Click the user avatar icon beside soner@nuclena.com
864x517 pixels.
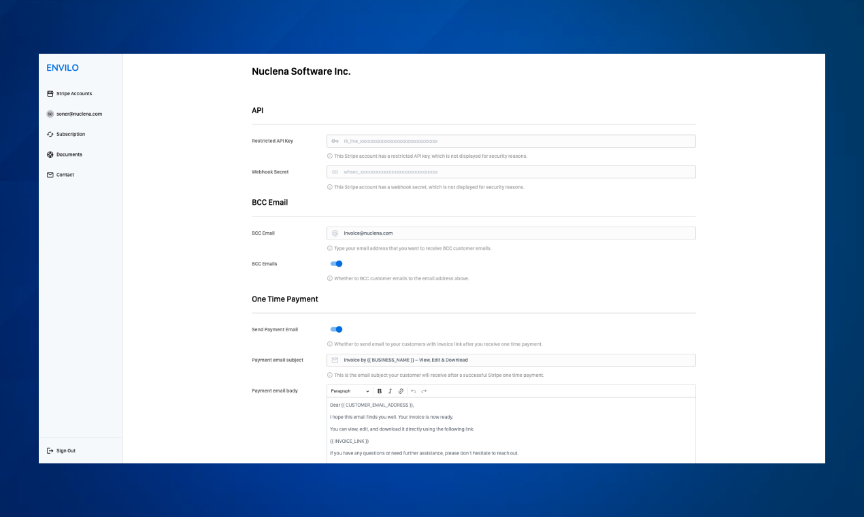pyautogui.click(x=50, y=114)
